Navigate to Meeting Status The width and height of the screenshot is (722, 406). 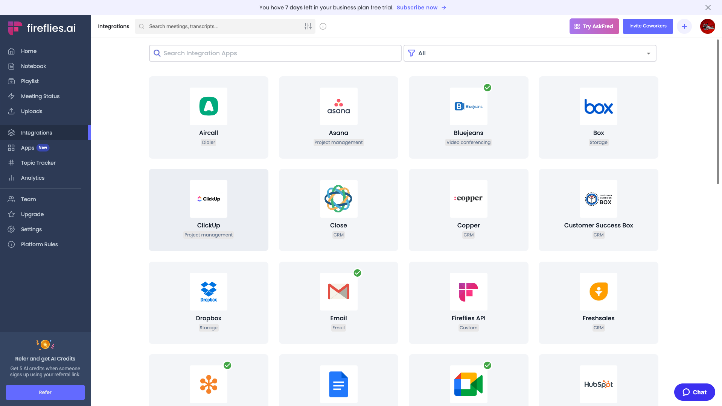tap(40, 96)
